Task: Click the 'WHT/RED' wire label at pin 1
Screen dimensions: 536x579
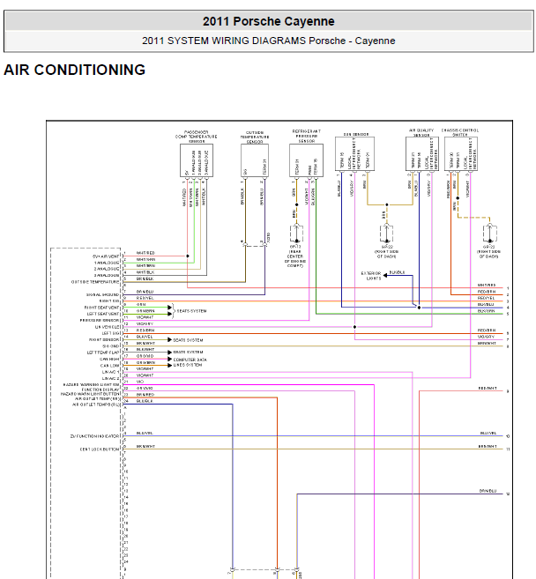Action: tap(145, 253)
